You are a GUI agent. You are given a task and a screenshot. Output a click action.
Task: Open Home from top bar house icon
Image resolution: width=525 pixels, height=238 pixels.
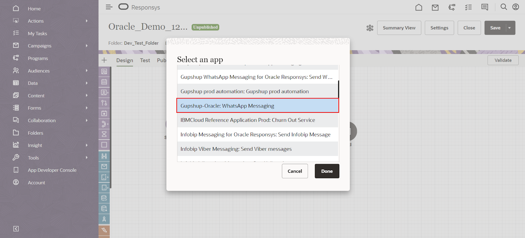[x=419, y=7]
